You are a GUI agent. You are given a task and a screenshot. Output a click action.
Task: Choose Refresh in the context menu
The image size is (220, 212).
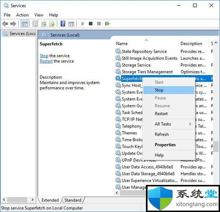169,134
